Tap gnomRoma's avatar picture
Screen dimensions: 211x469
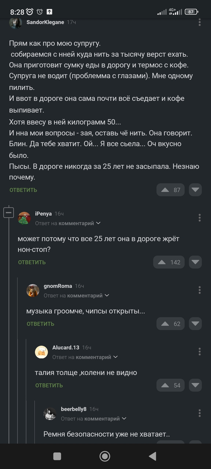point(33,291)
